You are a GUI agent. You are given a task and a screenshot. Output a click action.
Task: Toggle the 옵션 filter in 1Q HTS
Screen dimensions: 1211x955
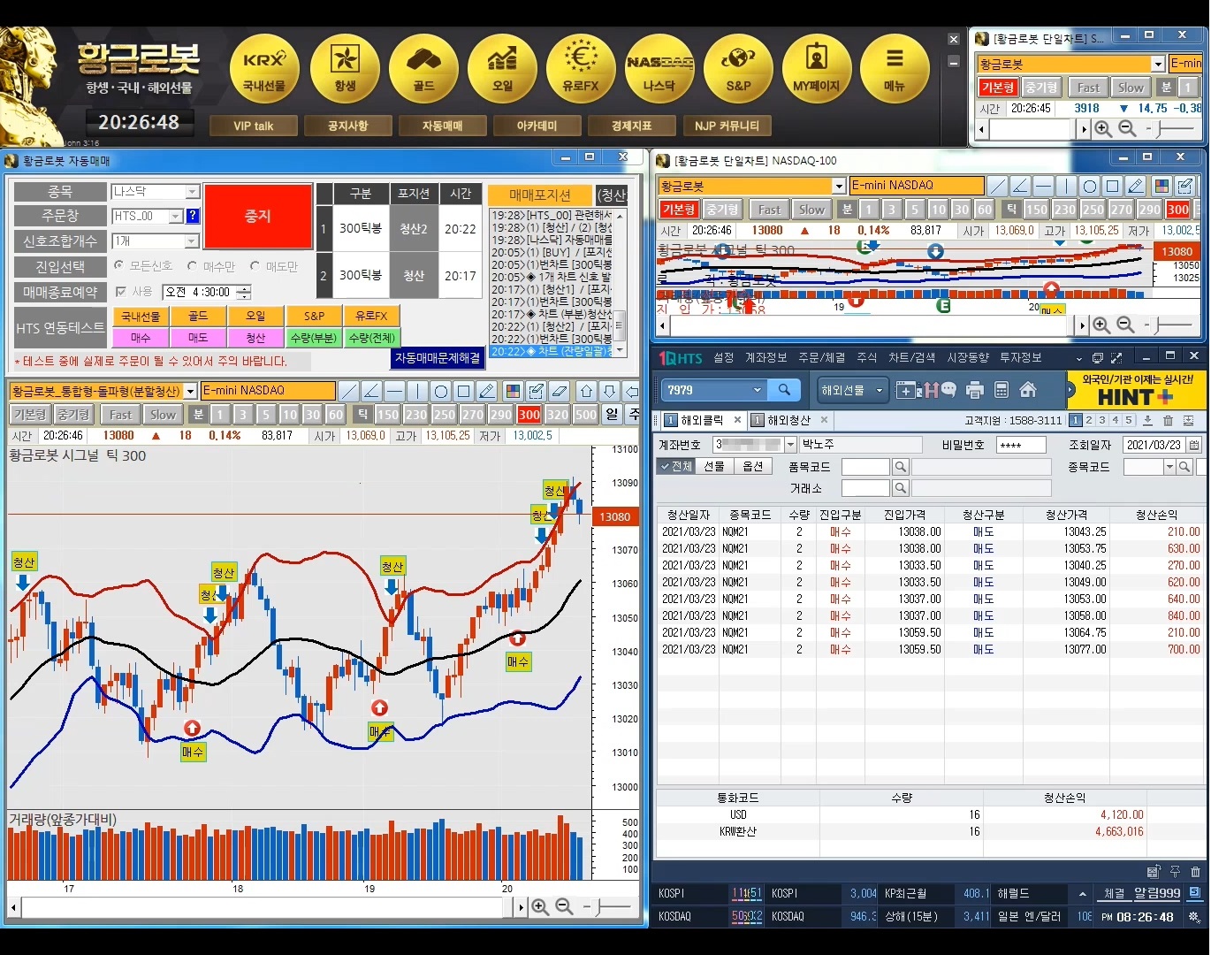[x=752, y=466]
